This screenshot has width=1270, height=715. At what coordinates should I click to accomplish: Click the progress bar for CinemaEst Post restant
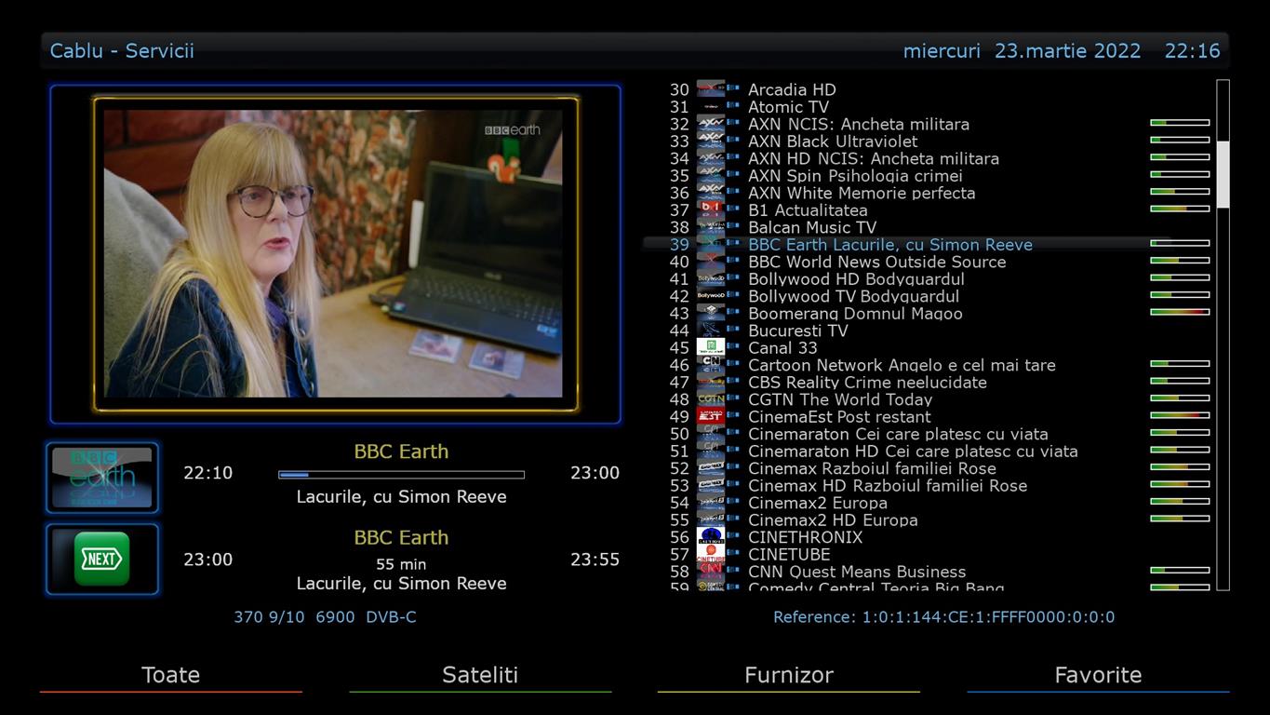click(x=1180, y=415)
